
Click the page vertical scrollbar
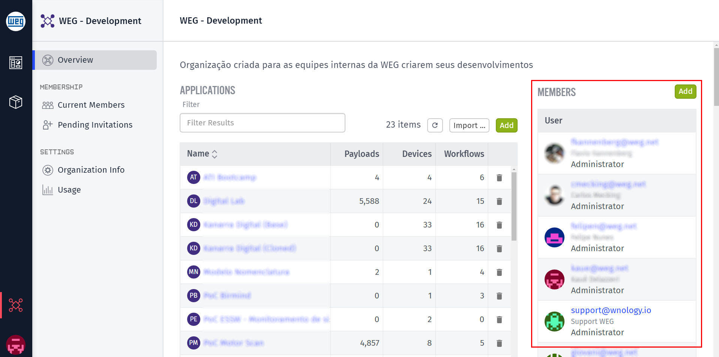716,77
